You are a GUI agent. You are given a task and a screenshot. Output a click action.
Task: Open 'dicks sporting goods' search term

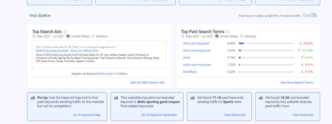197,51
